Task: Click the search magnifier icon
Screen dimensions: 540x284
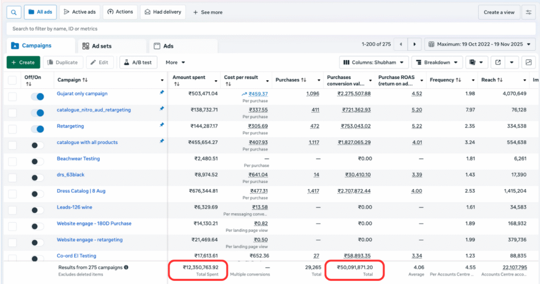Action: 13,12
